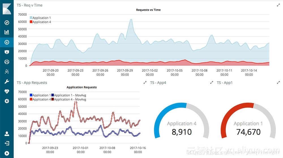Expand the TS - App Requests panel fullscreen
The image size is (283, 158).
click(x=145, y=83)
